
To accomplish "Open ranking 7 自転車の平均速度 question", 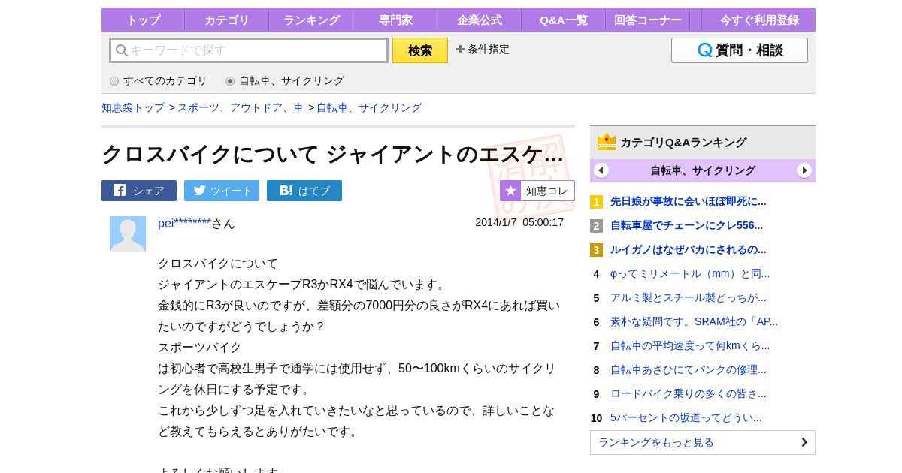I will click(x=690, y=345).
